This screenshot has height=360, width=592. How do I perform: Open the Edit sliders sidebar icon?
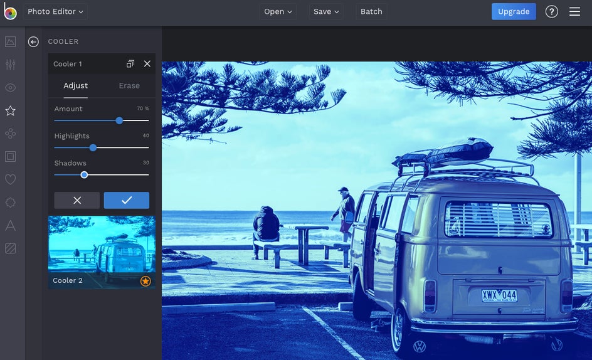coord(11,65)
